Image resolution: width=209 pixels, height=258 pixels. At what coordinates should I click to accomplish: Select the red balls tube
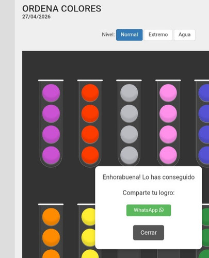coord(90,123)
